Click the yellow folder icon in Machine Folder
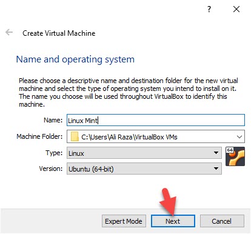Viewport: 251px width, 234px height. 75,136
